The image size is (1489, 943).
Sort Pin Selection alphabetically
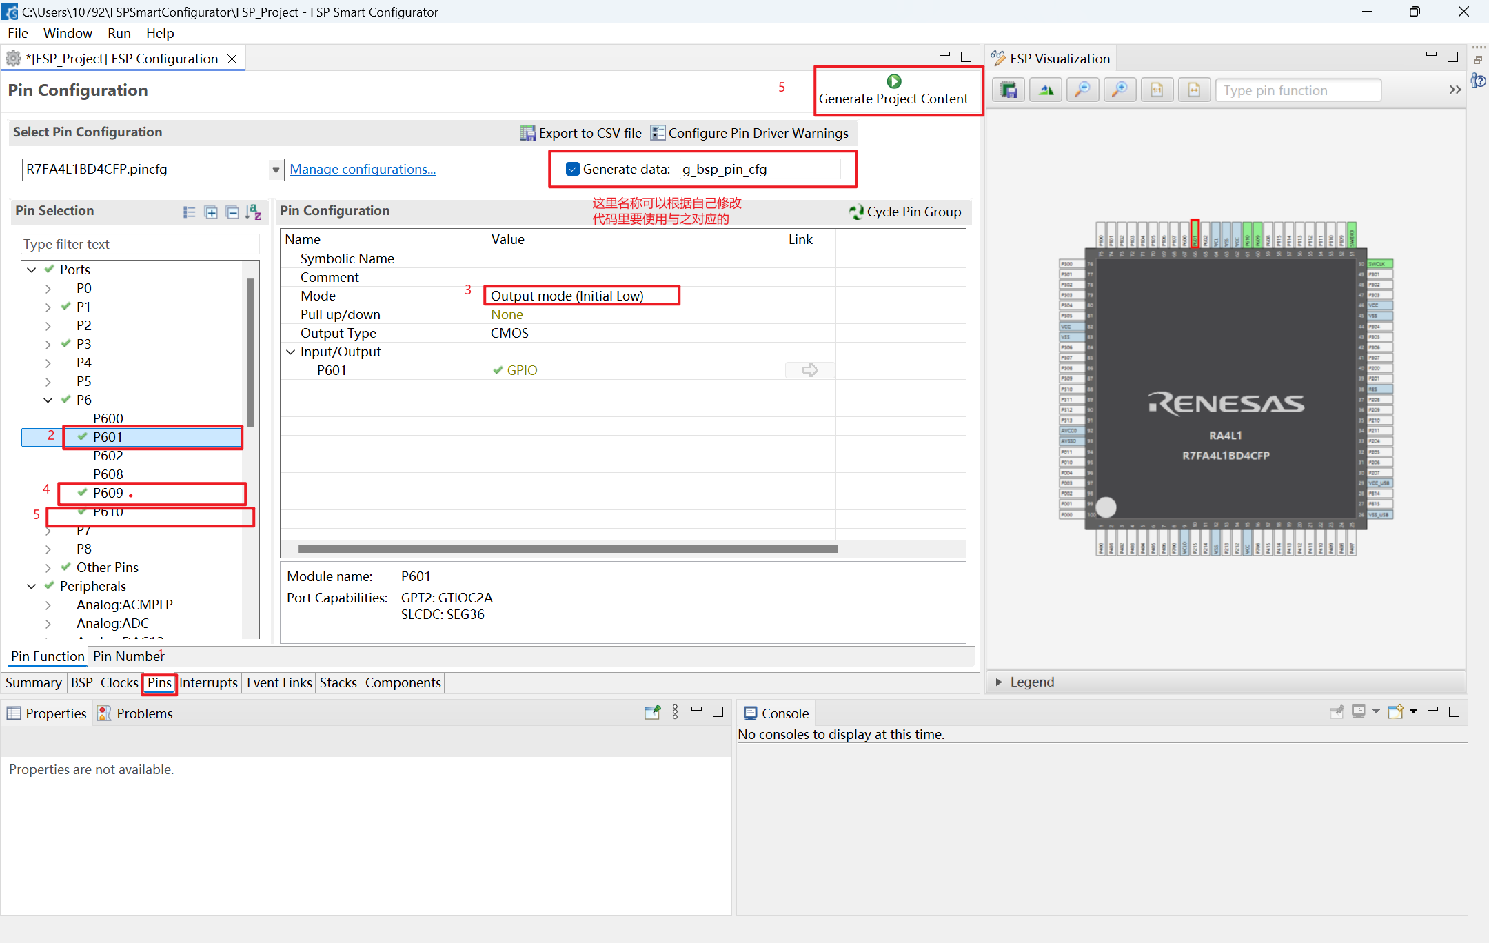[x=254, y=212]
